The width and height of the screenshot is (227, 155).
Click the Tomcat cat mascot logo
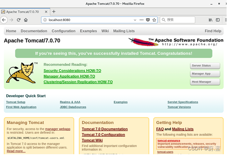coord(21,73)
